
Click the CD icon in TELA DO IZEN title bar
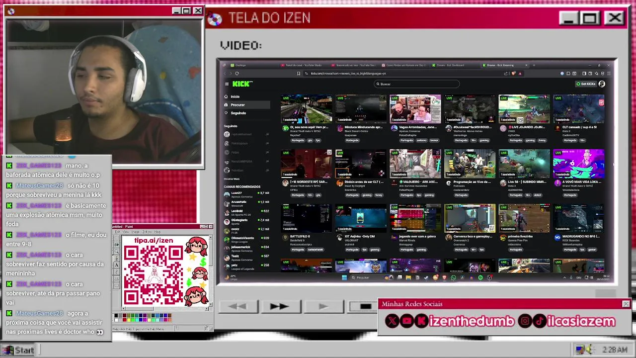tap(214, 19)
